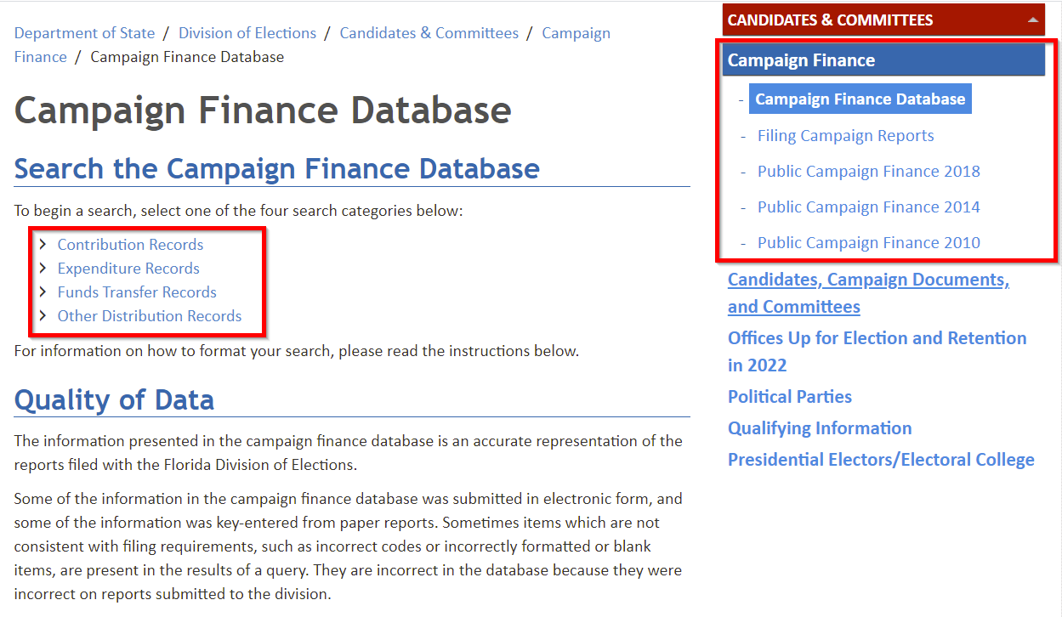The height and width of the screenshot is (617, 1062).
Task: Open Qualifying Information sidebar link
Action: pyautogui.click(x=820, y=428)
